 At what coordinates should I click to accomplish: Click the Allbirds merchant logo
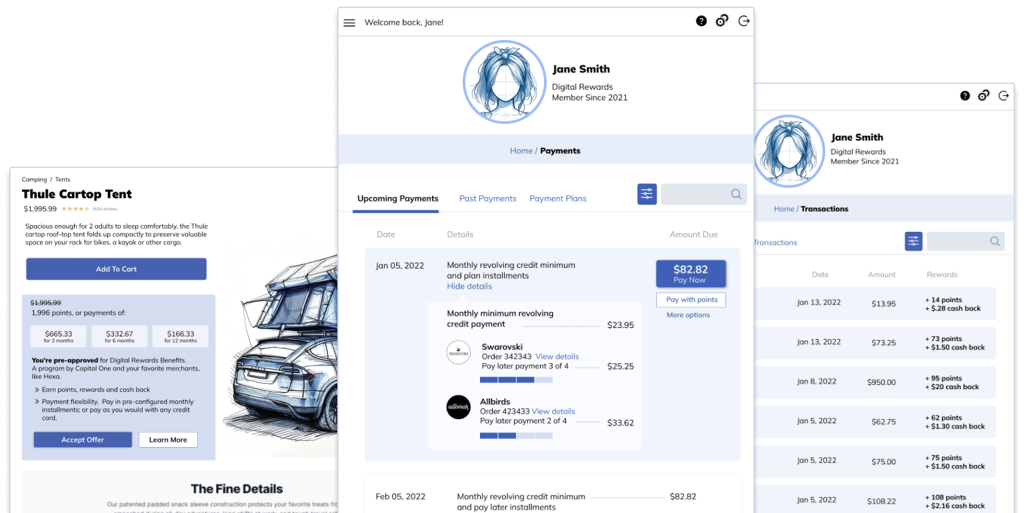click(x=459, y=408)
